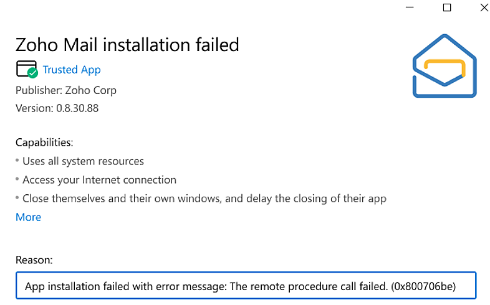Open the Trusted App link
The height and width of the screenshot is (305, 490).
point(72,70)
